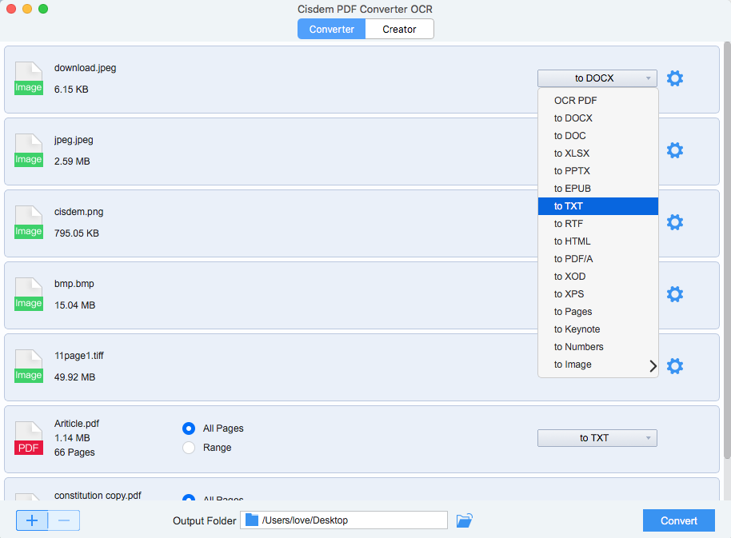
Task: Choose OCR PDF from format list
Action: (598, 101)
